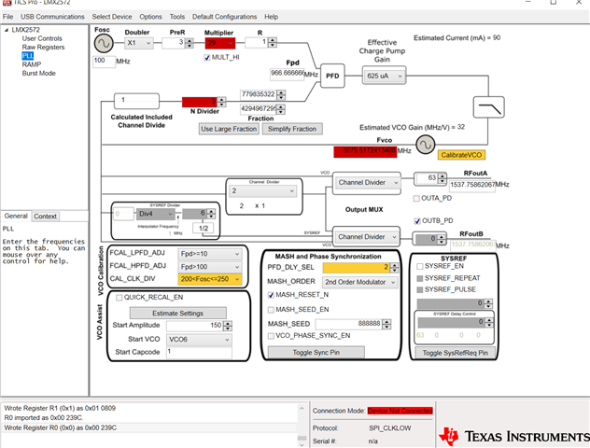Screen dimensions: 590x448
Task: Open Burst Mode tree item
Action: pyautogui.click(x=39, y=74)
